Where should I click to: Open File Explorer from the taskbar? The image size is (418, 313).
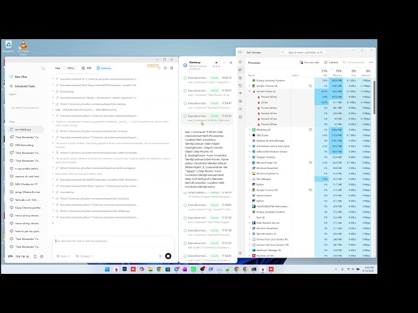[x=150, y=269]
